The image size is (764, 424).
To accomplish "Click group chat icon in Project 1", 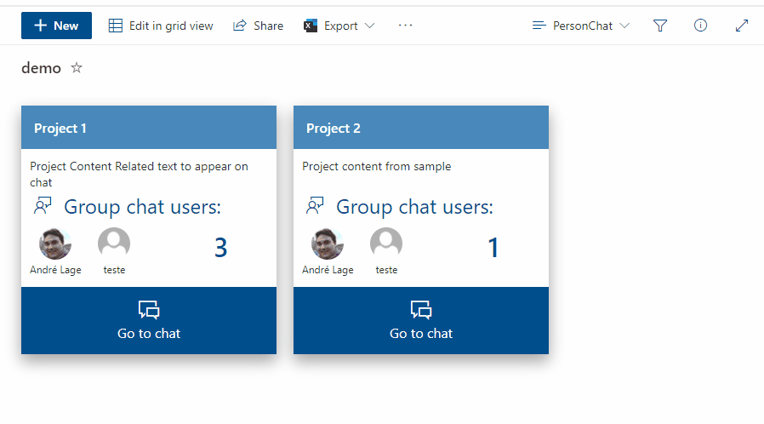I will pos(43,206).
